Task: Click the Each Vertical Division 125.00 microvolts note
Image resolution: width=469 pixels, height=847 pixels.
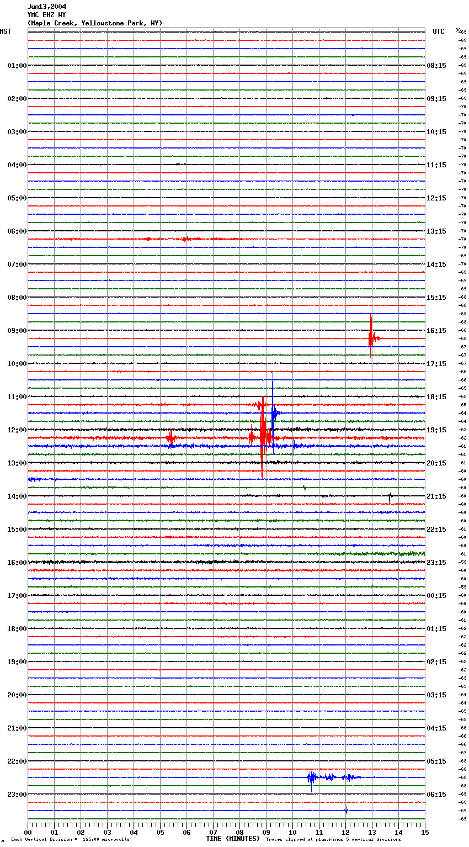Action: point(70,840)
